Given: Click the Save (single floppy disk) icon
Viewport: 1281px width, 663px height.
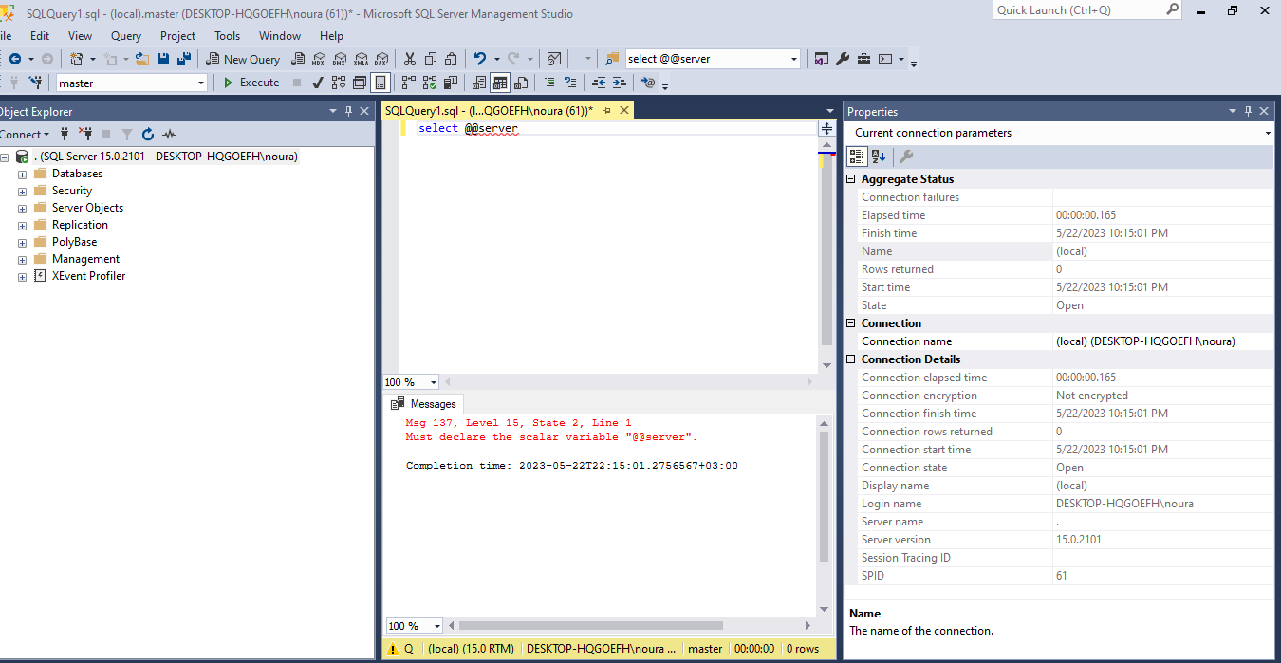Looking at the screenshot, I should [163, 59].
